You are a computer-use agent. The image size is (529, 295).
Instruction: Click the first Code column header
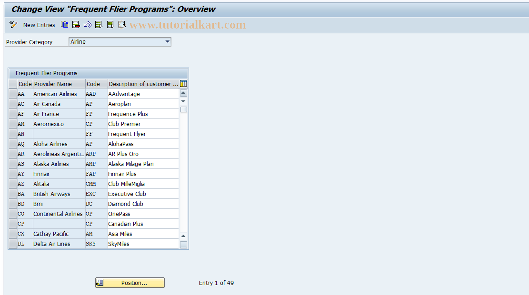pos(25,84)
